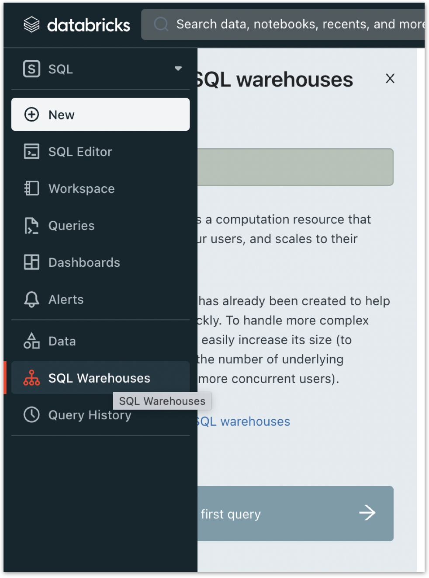Image resolution: width=429 pixels, height=578 pixels.
Task: Select Dashboards in the navigation menu
Action: [x=84, y=262]
